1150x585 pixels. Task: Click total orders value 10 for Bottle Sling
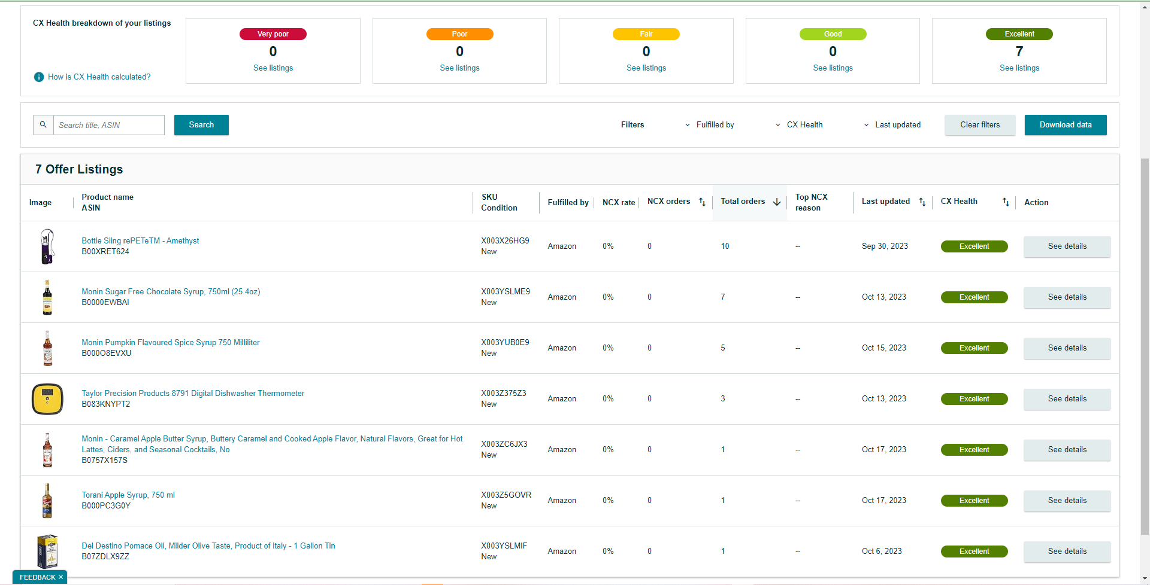pyautogui.click(x=725, y=246)
